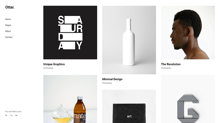Visit Twitter using Tw link

11,115
